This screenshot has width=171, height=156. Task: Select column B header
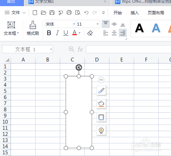(x=48, y=60)
